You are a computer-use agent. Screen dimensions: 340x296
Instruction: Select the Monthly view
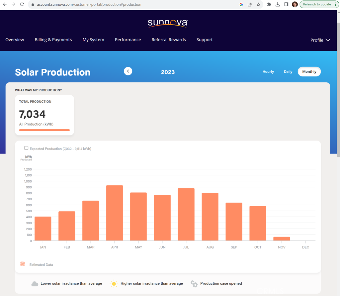point(309,71)
